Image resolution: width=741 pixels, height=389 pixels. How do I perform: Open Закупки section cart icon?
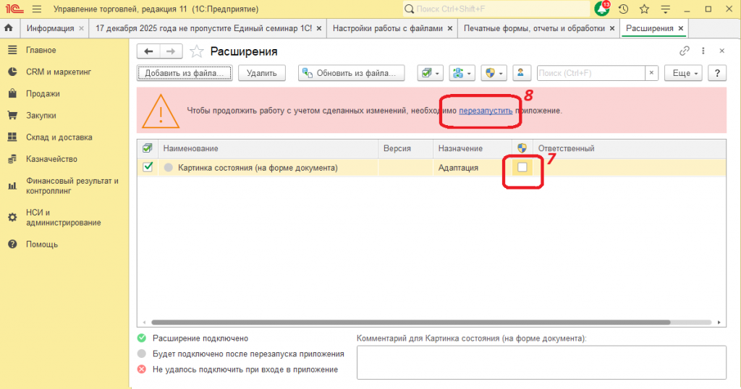12,115
